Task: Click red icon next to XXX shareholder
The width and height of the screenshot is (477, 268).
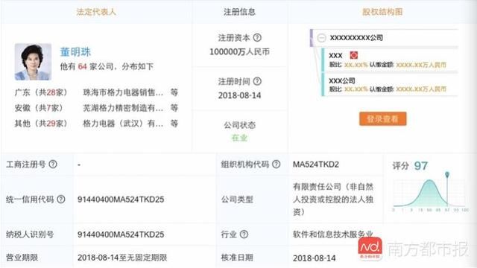Action: [x=354, y=55]
